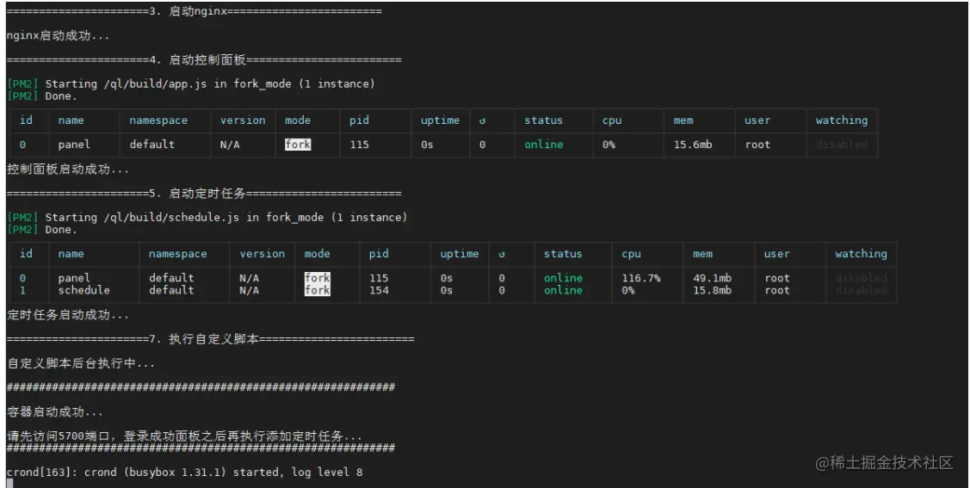The width and height of the screenshot is (970, 488).
Task: Select highlighted 'fork' cell in first table
Action: pyautogui.click(x=298, y=144)
